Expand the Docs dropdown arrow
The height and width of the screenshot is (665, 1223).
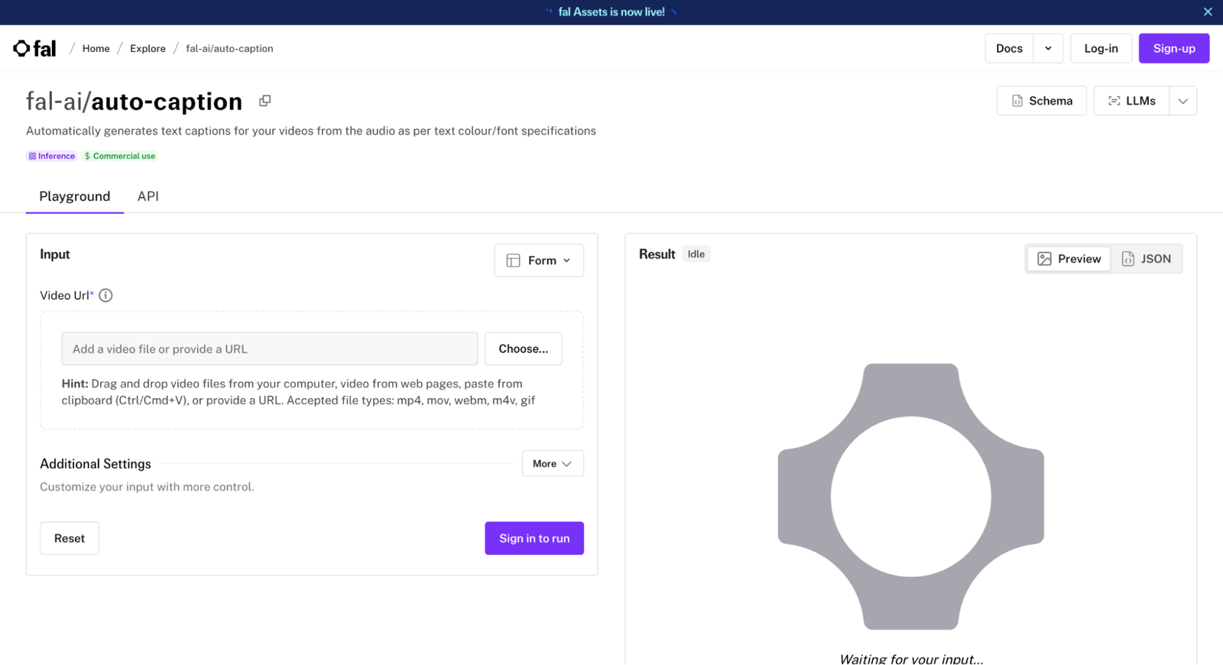pyautogui.click(x=1048, y=48)
